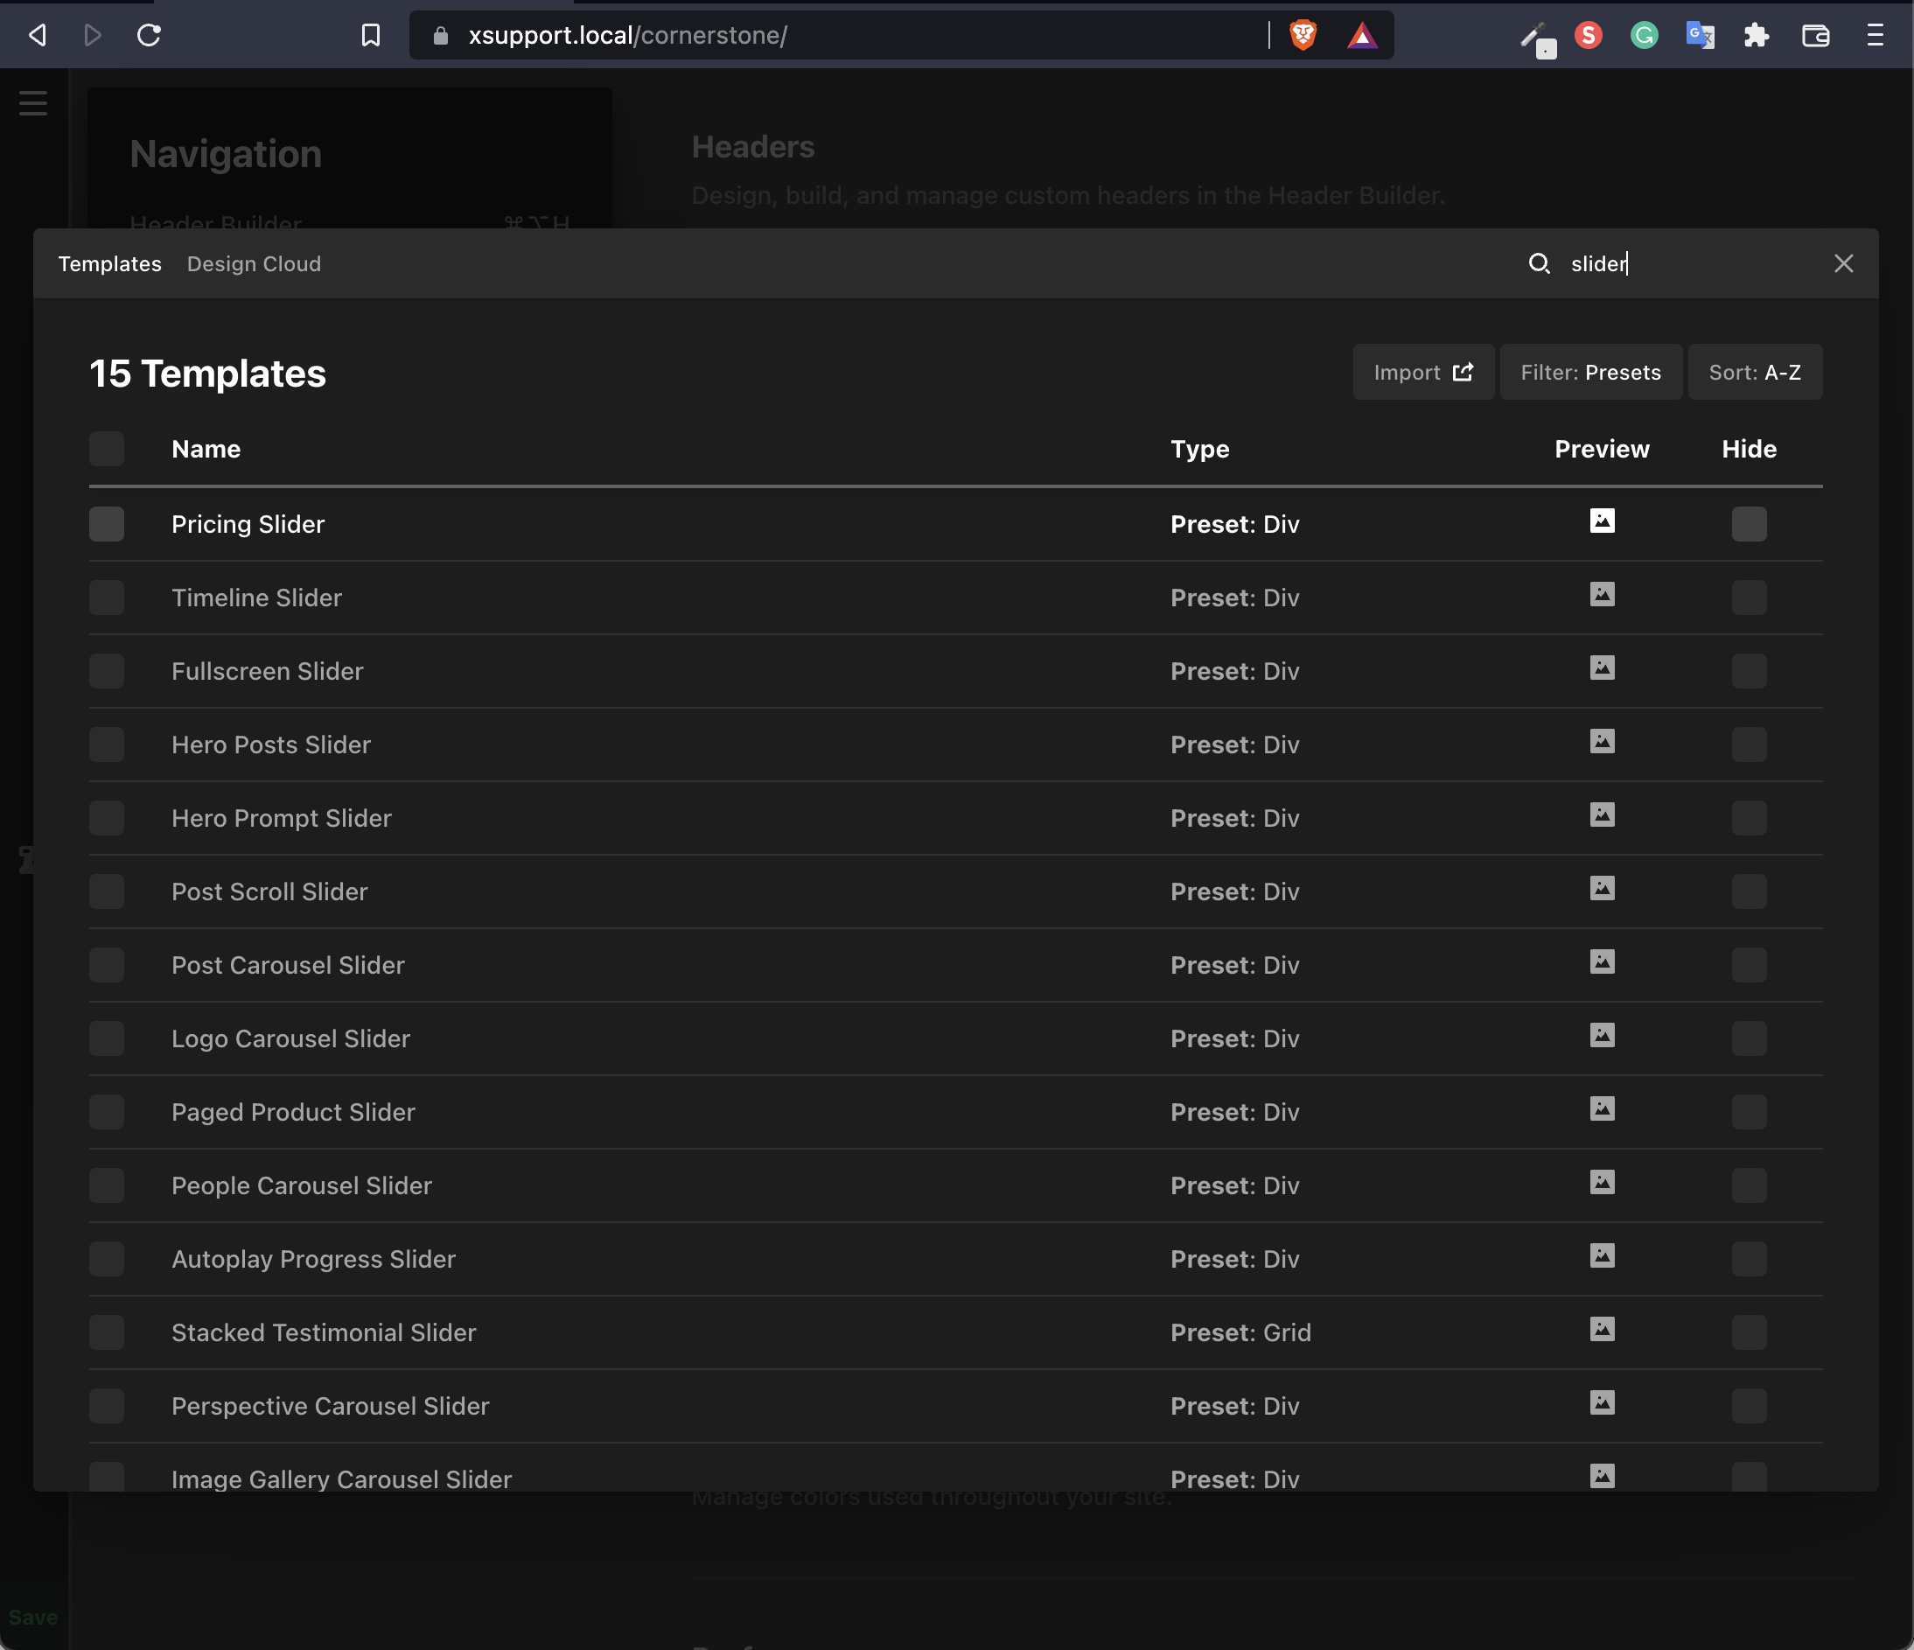The width and height of the screenshot is (1914, 1650).
Task: Open the browser extensions puzzle icon
Action: tap(1756, 35)
